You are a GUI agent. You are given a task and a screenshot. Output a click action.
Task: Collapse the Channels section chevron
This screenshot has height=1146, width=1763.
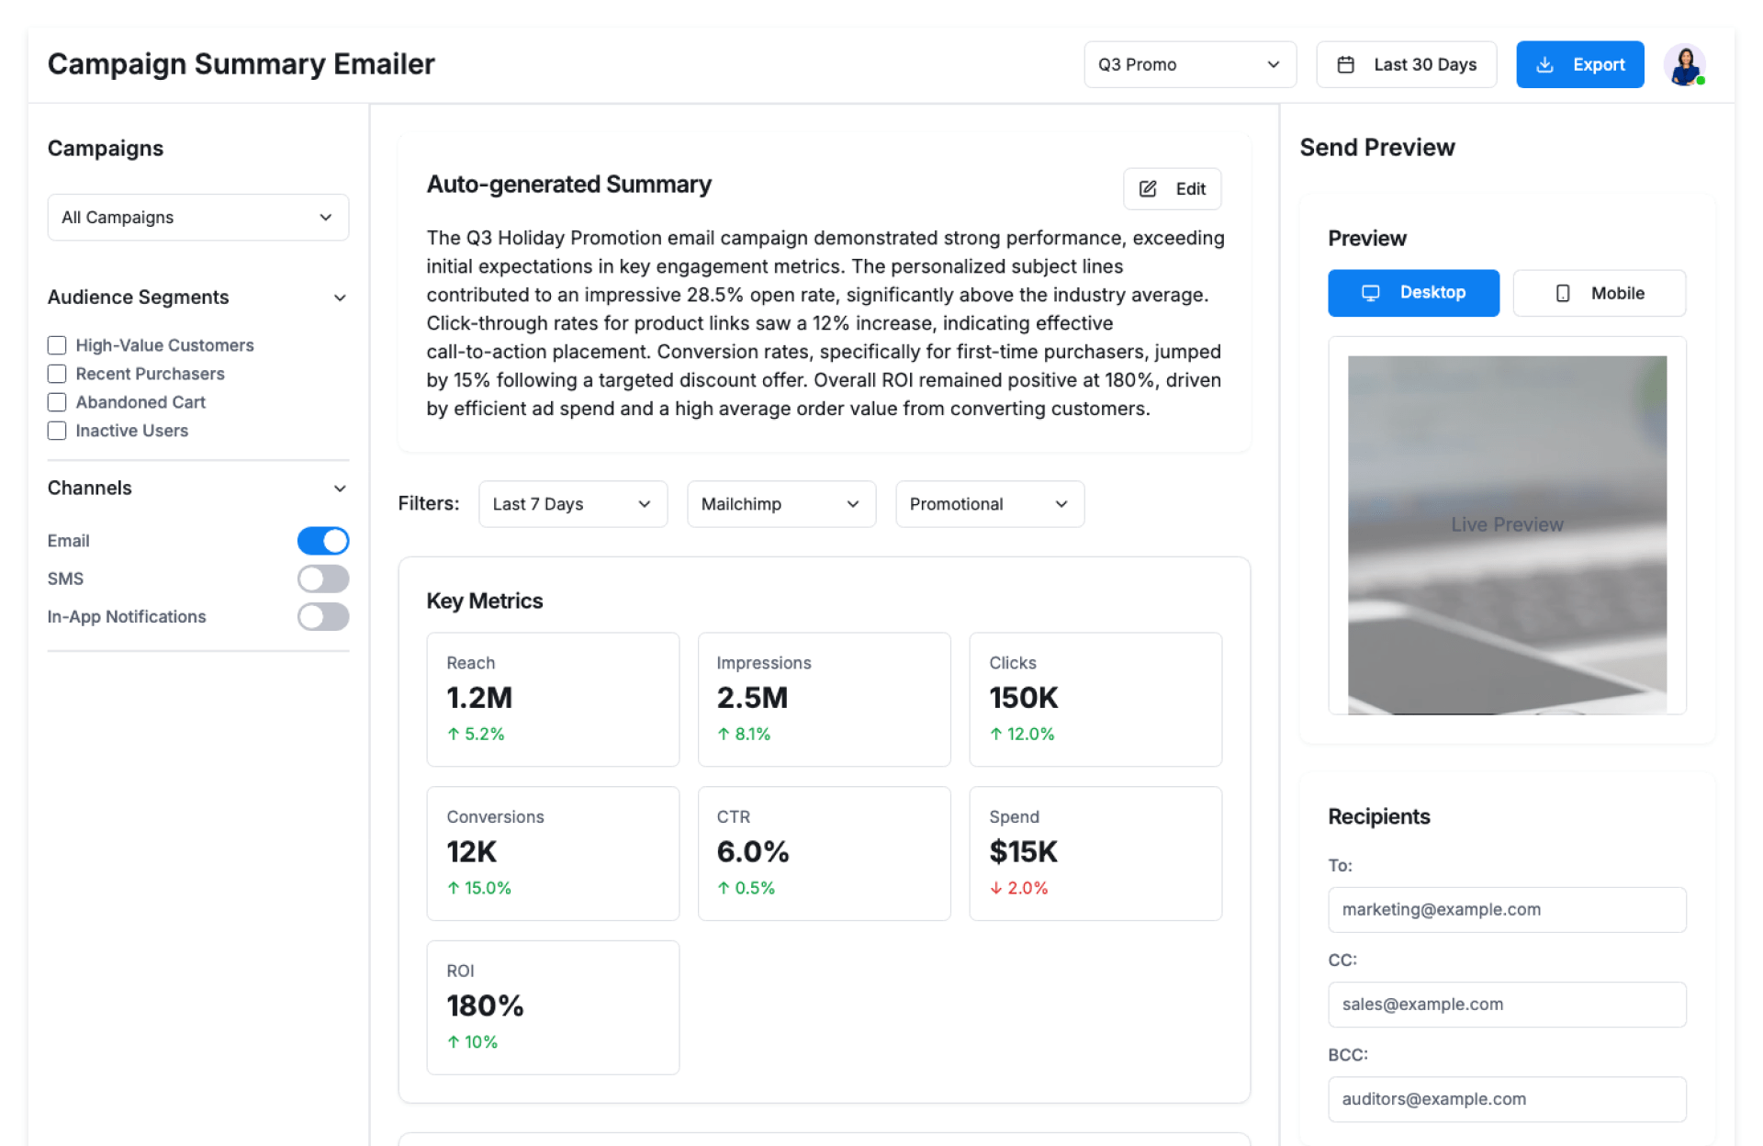tap(340, 489)
